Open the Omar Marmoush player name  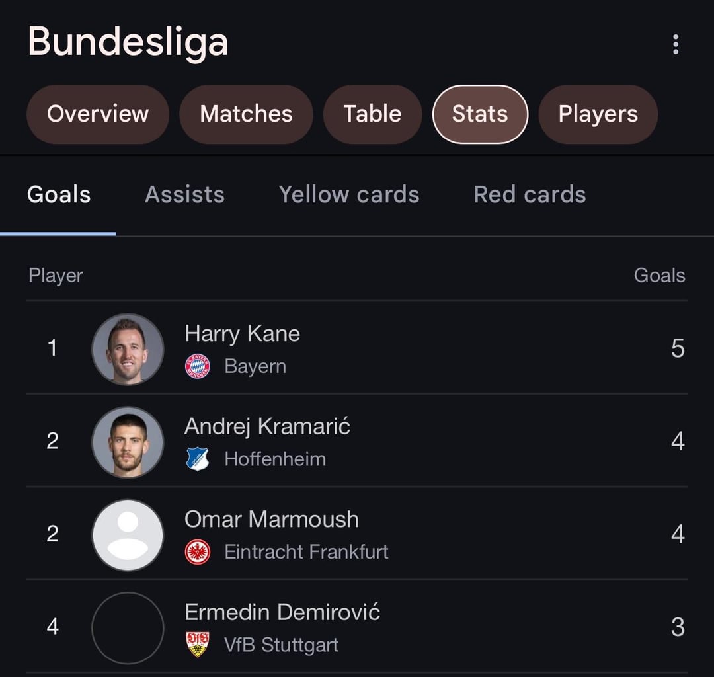pyautogui.click(x=272, y=519)
